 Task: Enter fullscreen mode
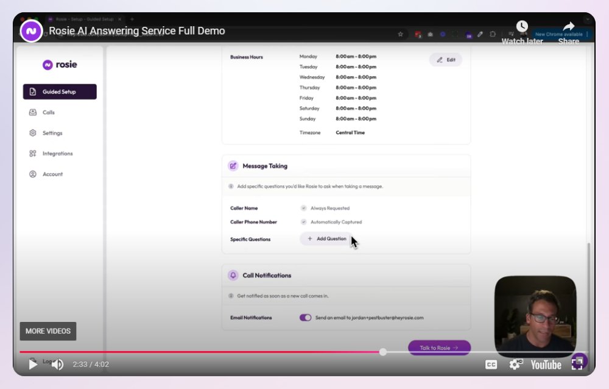[577, 364]
